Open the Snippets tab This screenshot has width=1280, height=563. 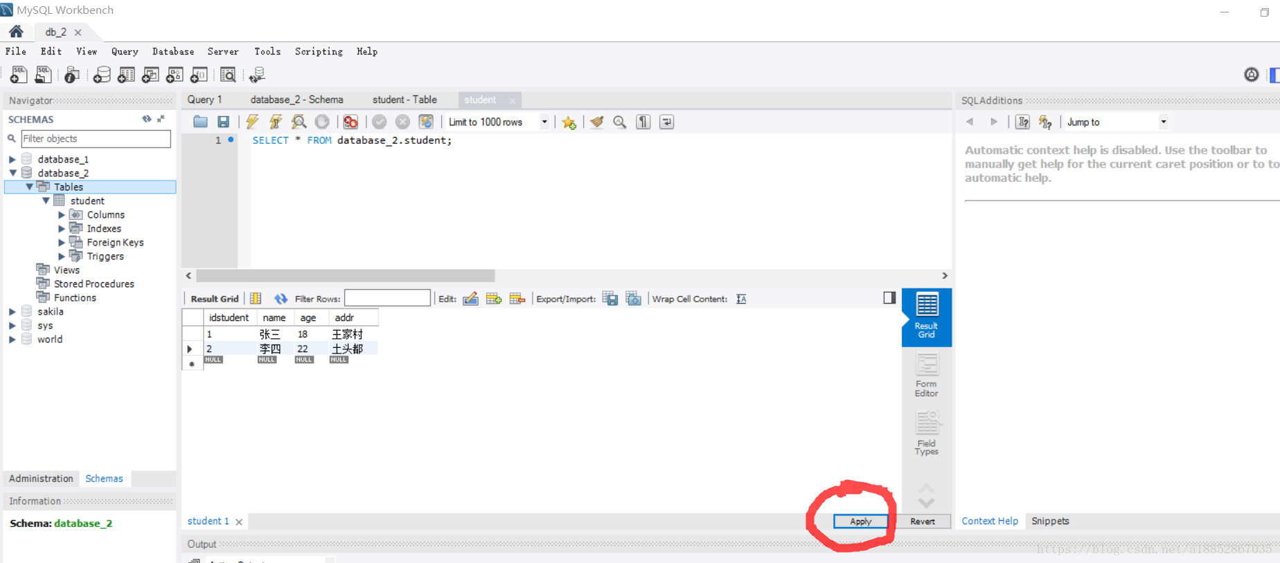pyautogui.click(x=1050, y=521)
